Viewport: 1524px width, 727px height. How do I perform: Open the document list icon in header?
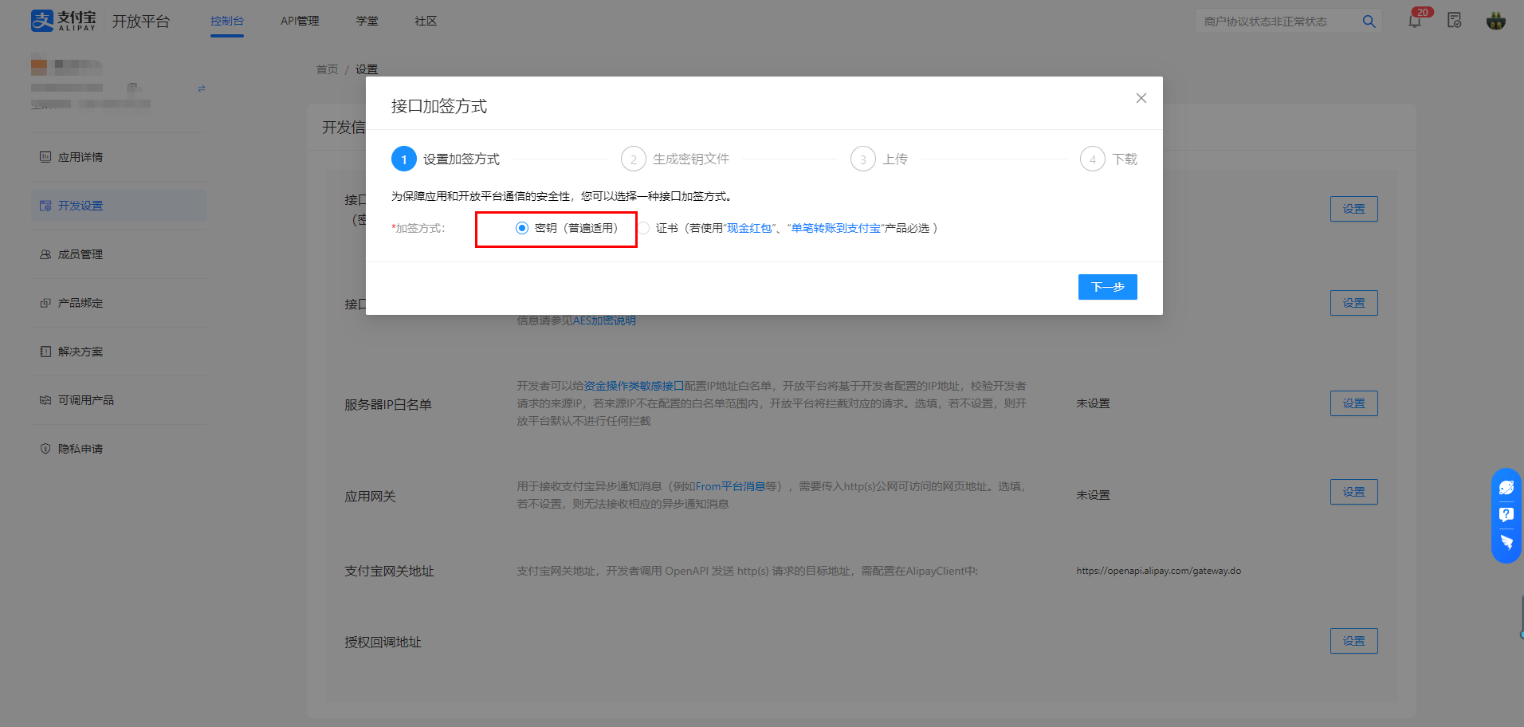pyautogui.click(x=1455, y=21)
